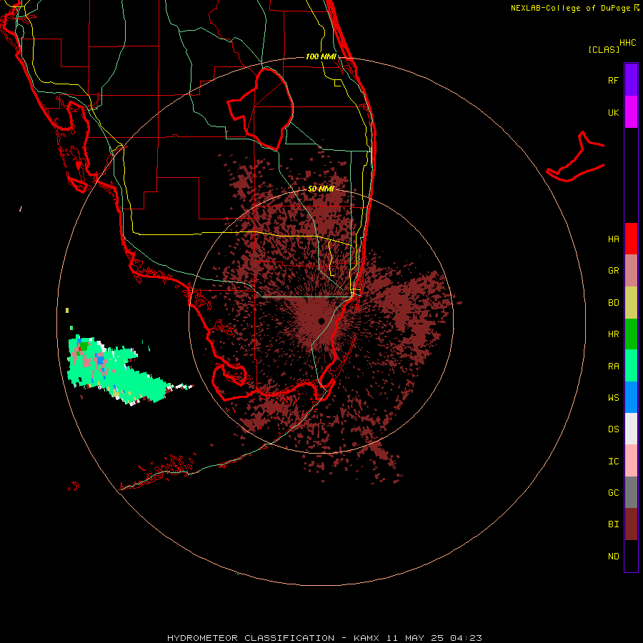
Task: Click the RF purple legend swatch
Action: click(631, 80)
